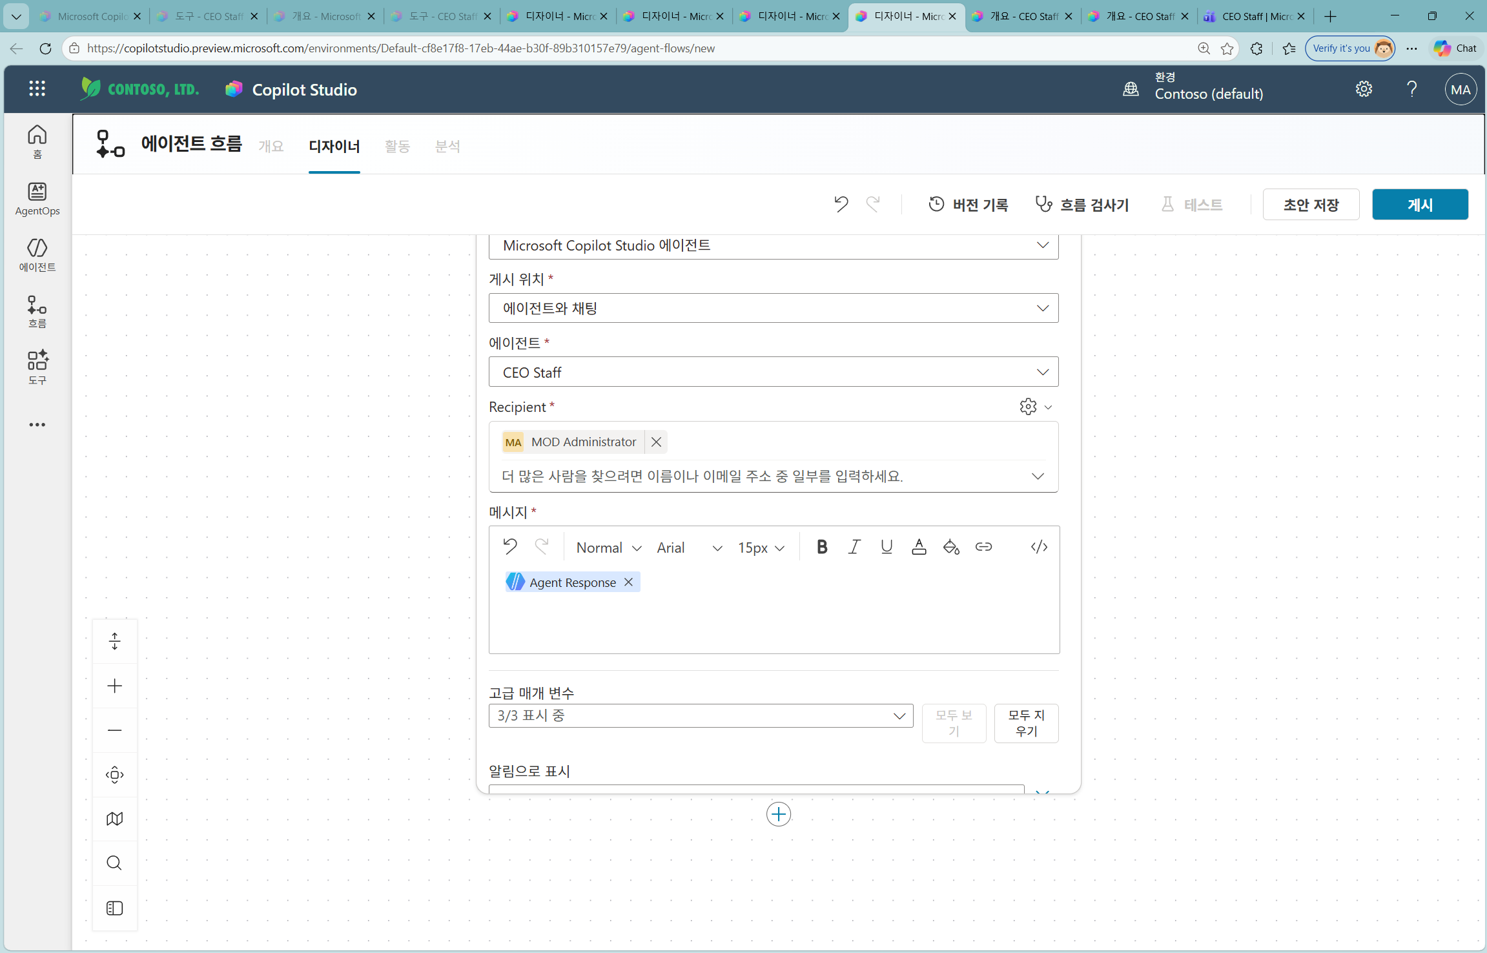1487x953 pixels.
Task: Redo inside the message editor toolbar
Action: [542, 547]
